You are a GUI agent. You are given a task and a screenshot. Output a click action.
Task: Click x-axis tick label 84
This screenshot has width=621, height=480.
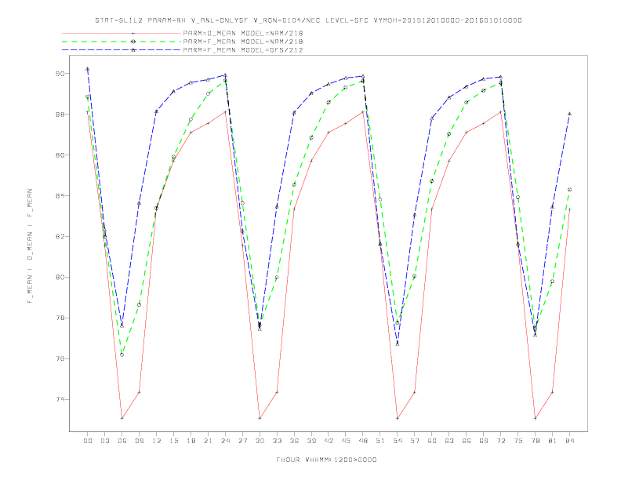tap(570, 441)
